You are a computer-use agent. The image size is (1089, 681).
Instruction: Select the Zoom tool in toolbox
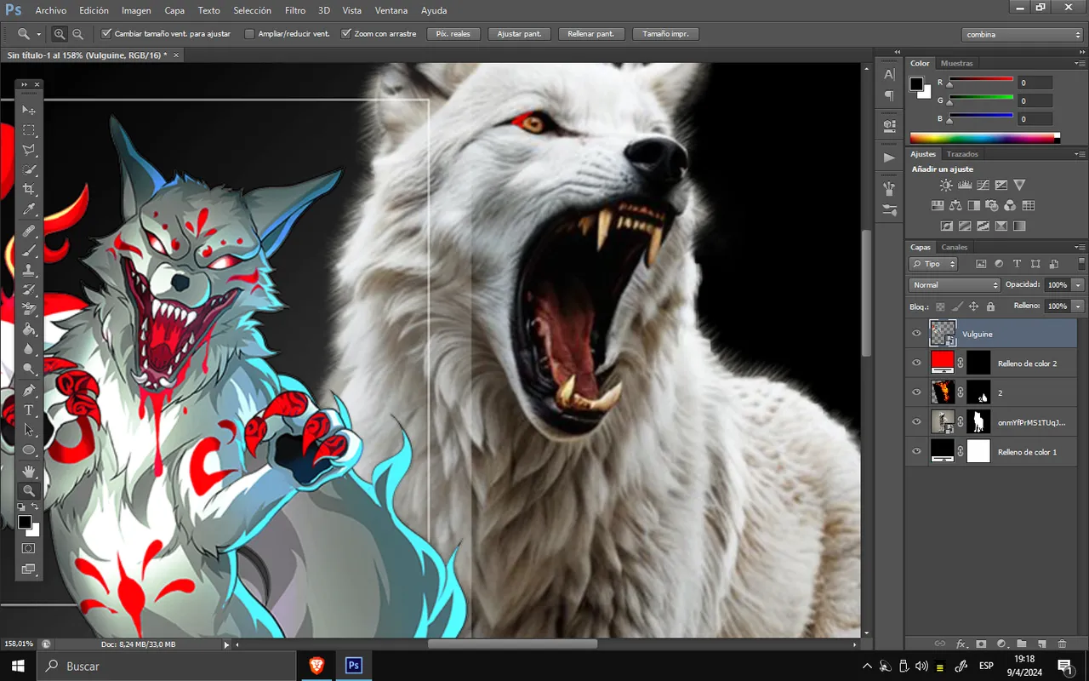coord(29,491)
